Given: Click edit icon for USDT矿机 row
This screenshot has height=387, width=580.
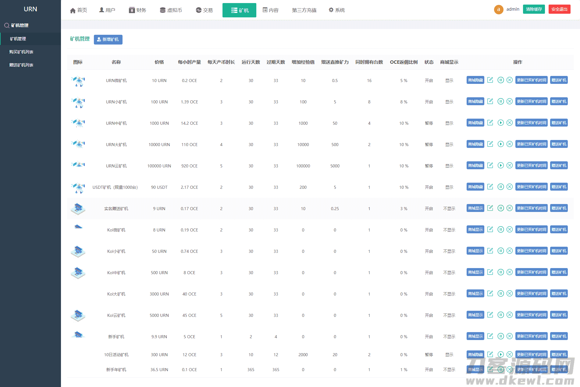Looking at the screenshot, I should pos(490,187).
